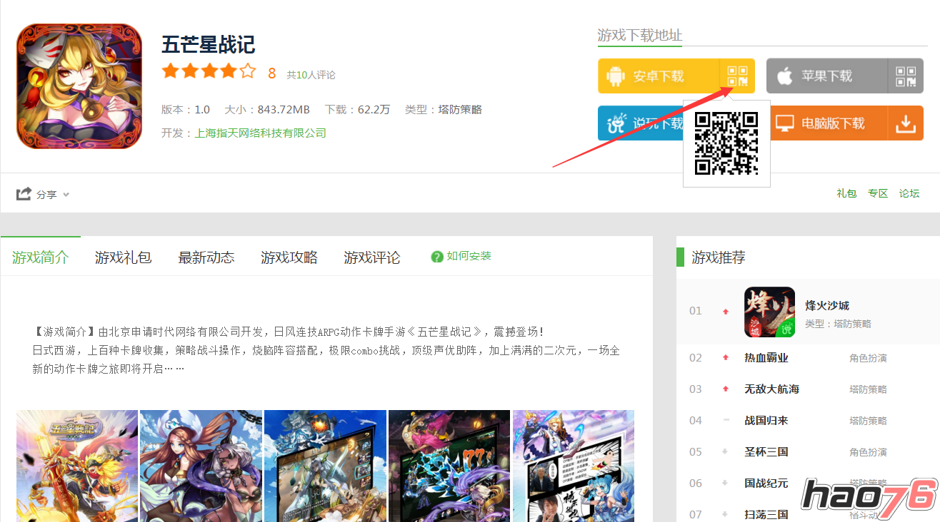
Task: Open 圣杯三国 in the recommended list
Action: coord(766,452)
